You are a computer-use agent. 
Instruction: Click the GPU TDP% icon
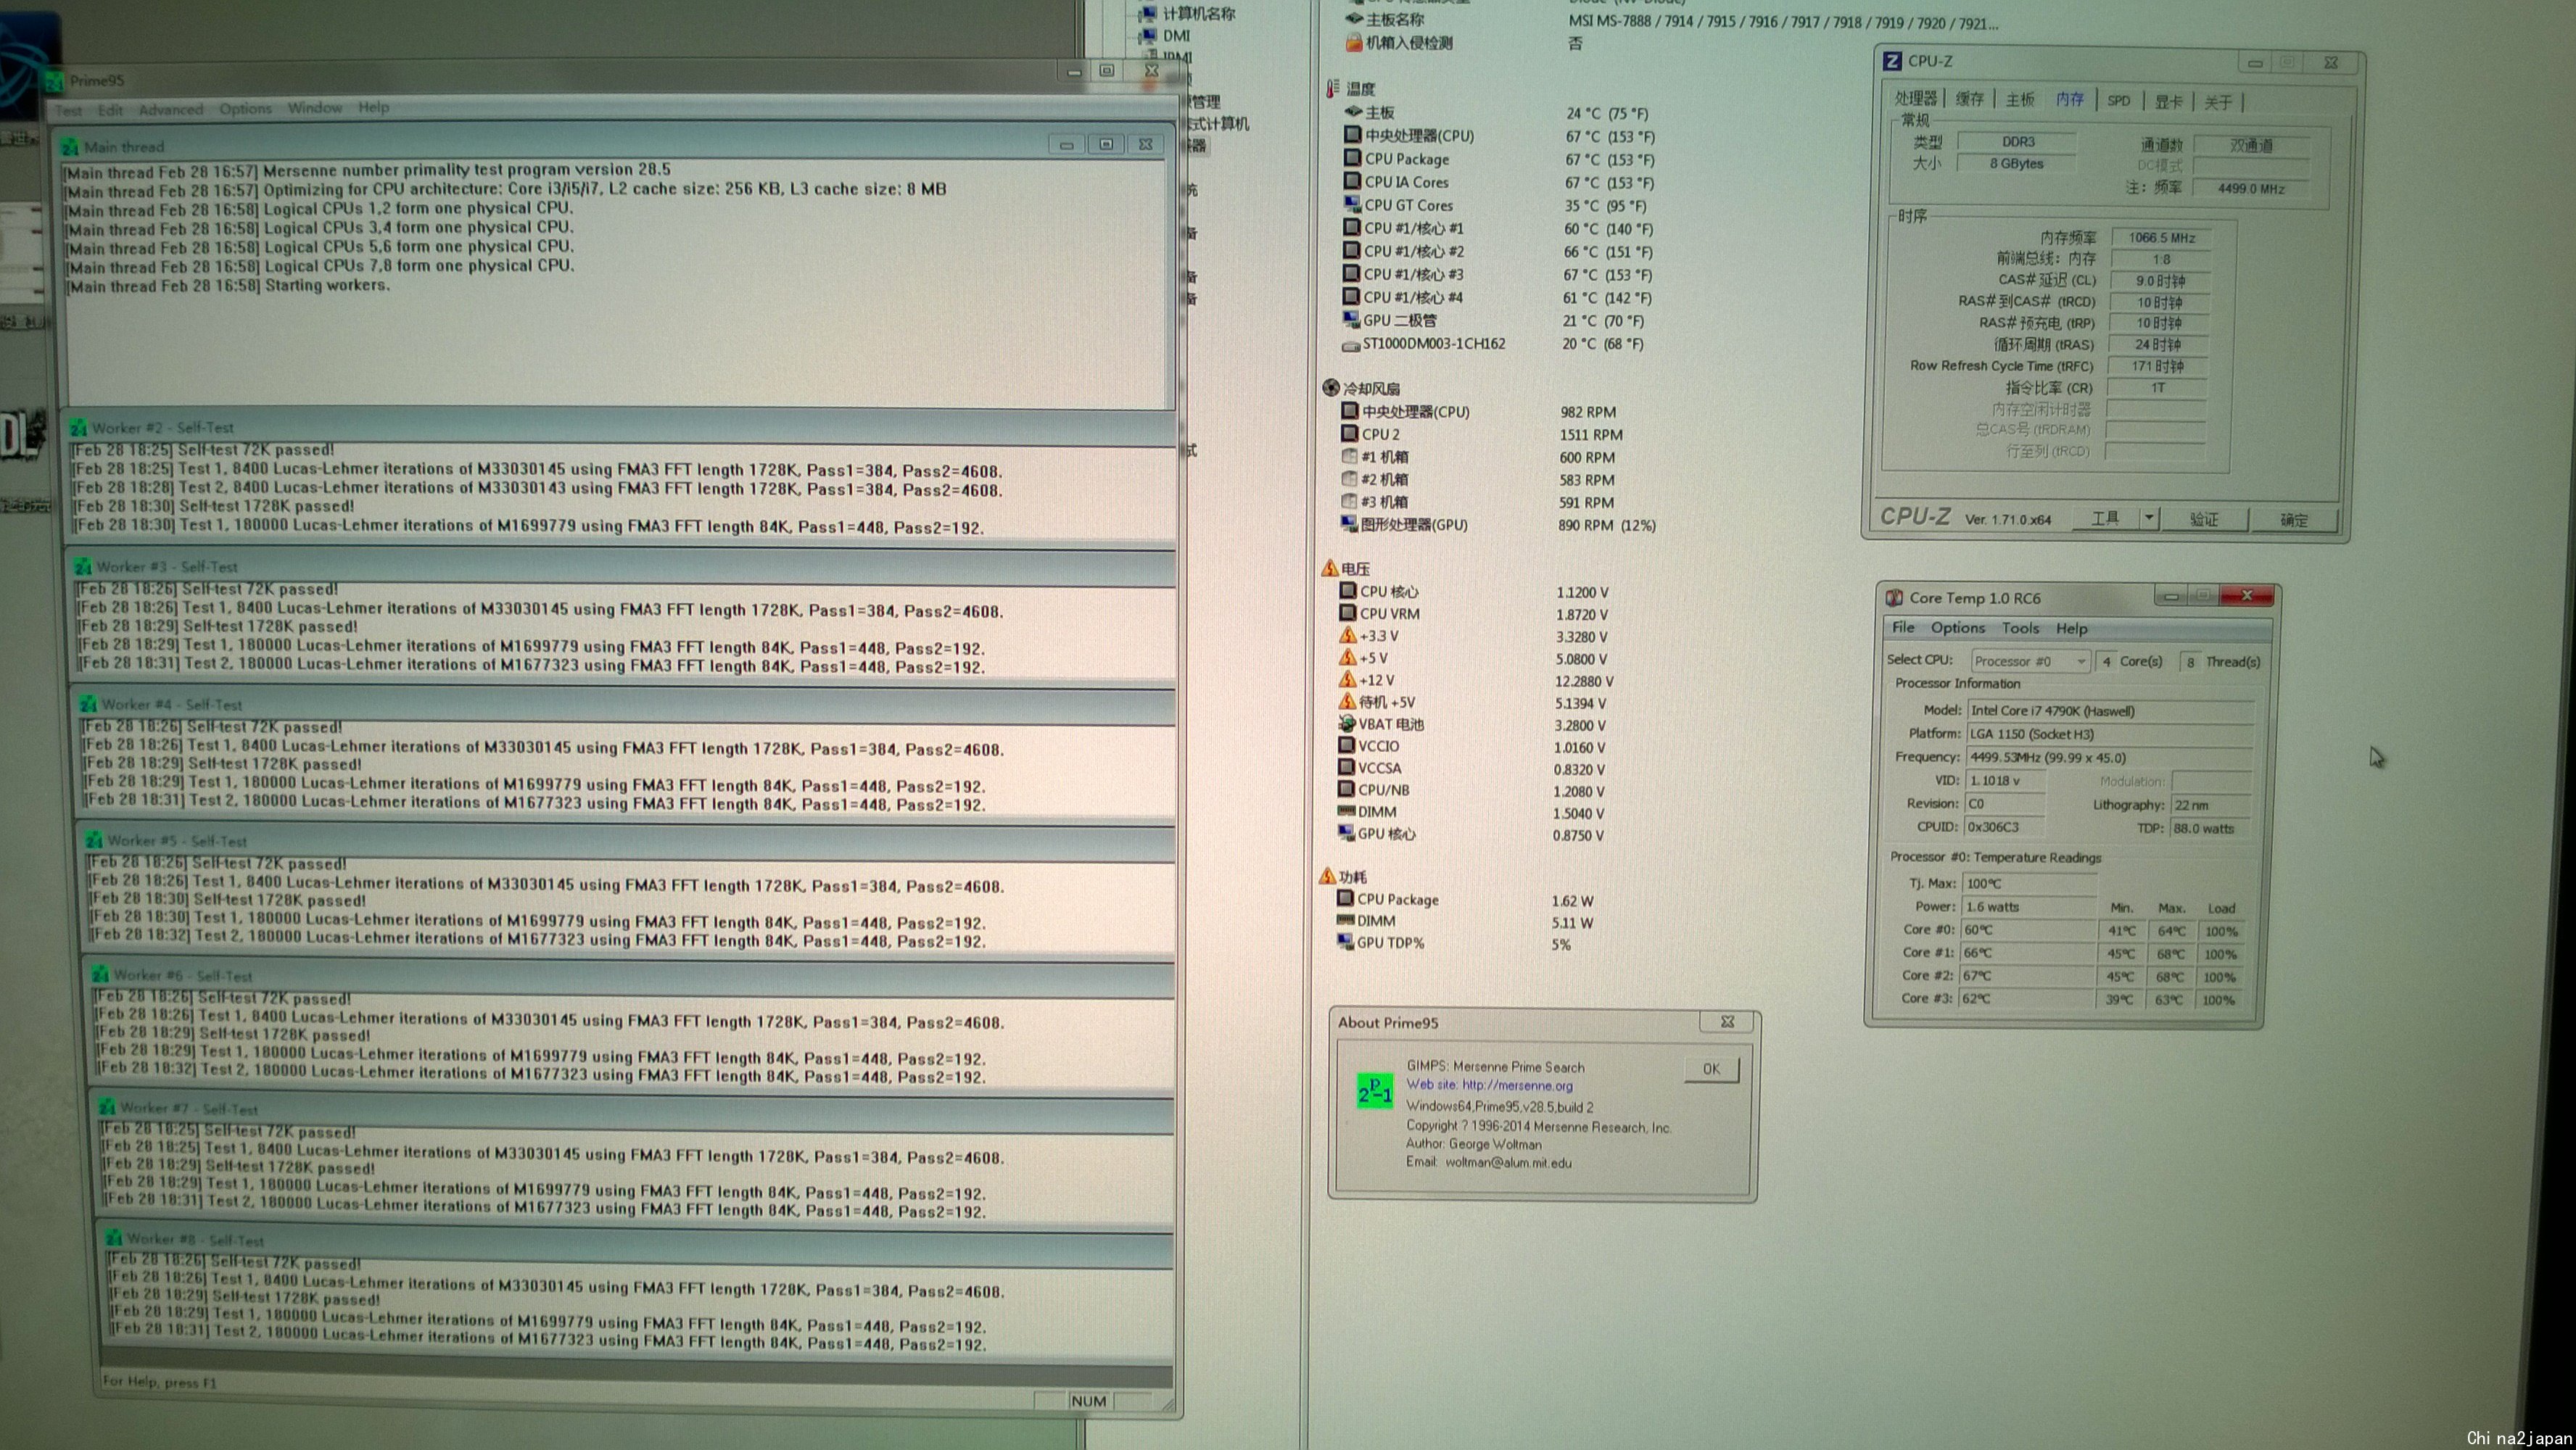coord(1345,942)
